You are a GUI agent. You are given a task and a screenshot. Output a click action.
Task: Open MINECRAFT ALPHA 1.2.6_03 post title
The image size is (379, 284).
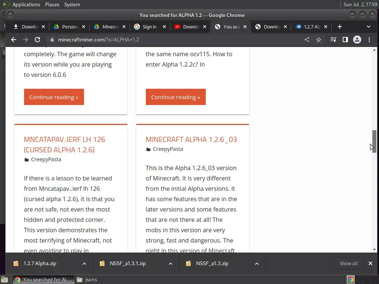pos(191,139)
